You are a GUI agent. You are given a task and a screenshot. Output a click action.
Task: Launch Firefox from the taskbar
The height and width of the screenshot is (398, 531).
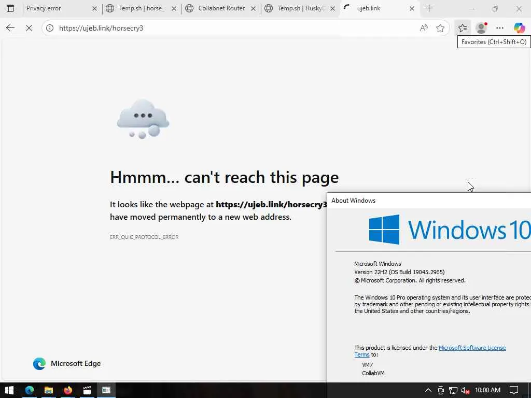[68, 390]
